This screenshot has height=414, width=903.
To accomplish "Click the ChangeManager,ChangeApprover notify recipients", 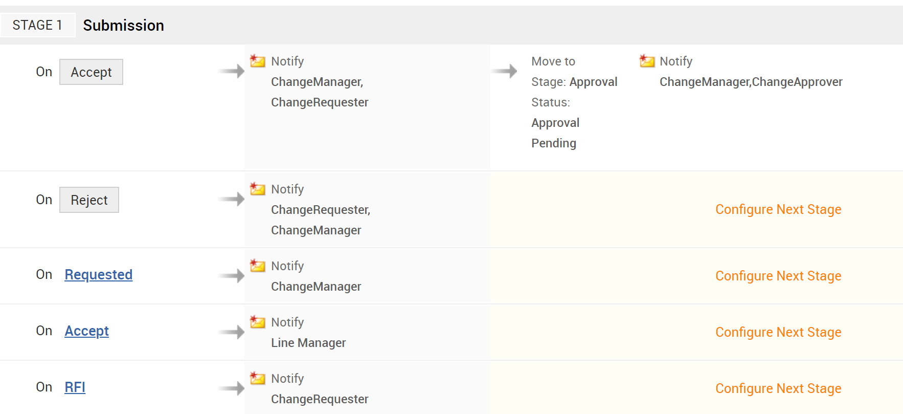I will tap(751, 82).
